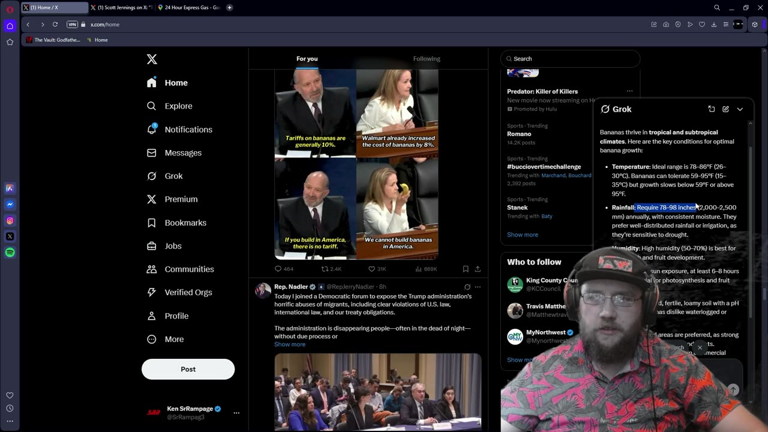This screenshot has height=432, width=768.
Task: Open Profile from the sidebar
Action: 167,316
